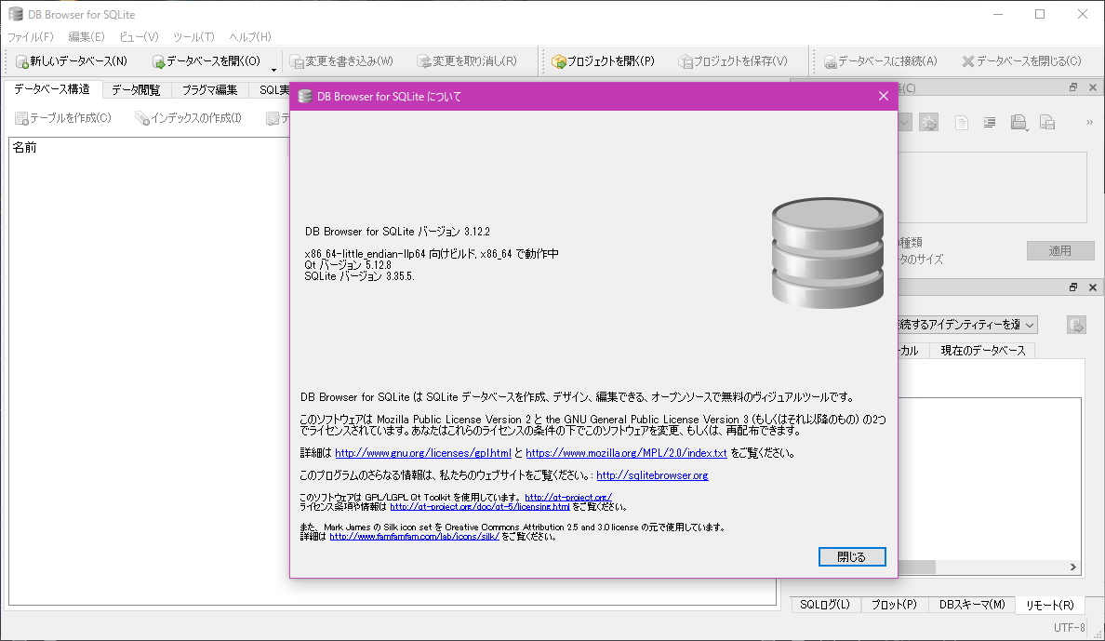The height and width of the screenshot is (641, 1105).
Task: Open the gnu.org gpl.html license link
Action: pos(423,453)
